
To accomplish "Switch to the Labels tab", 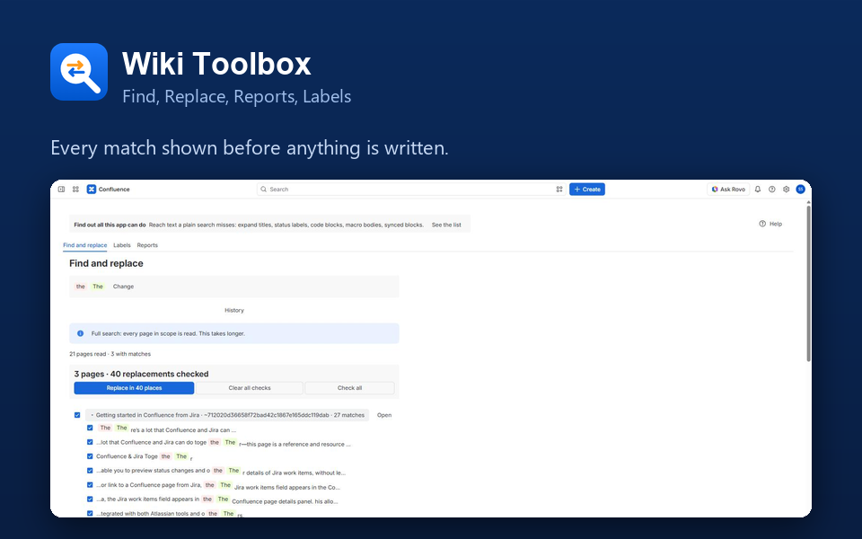I will tap(122, 245).
